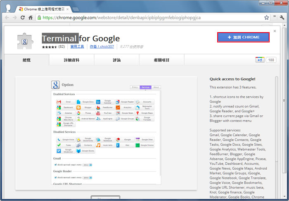289x201 pixels.
Task: Open the Option screenshot preview image
Action: click(x=106, y=133)
